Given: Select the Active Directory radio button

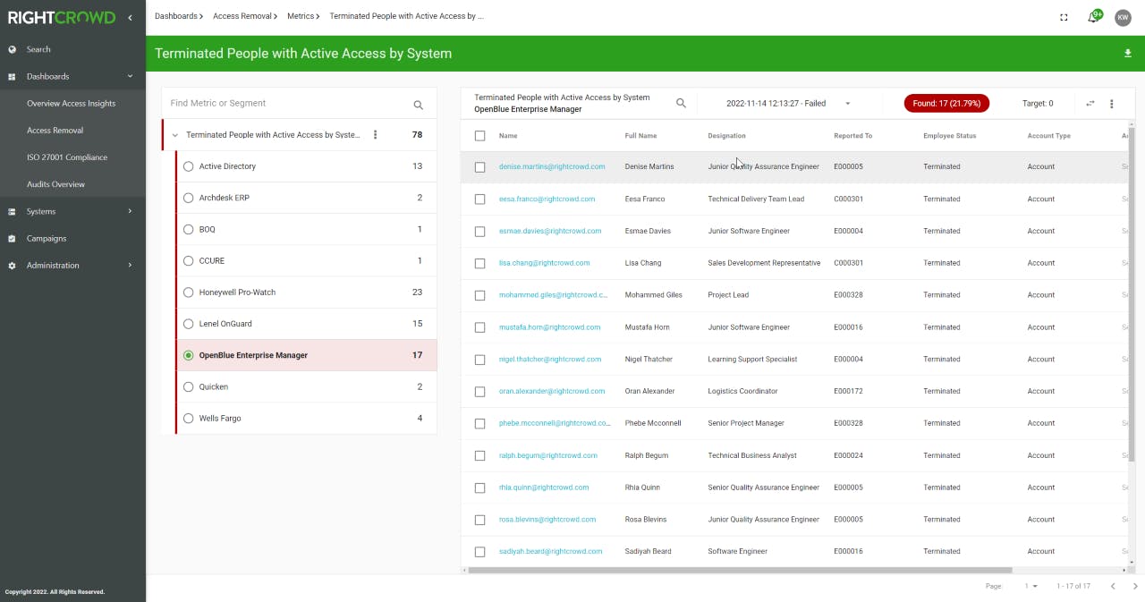Looking at the screenshot, I should tap(188, 166).
